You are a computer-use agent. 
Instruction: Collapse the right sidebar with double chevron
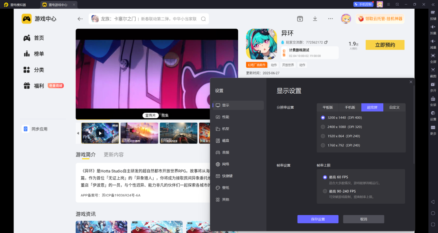click(433, 4)
